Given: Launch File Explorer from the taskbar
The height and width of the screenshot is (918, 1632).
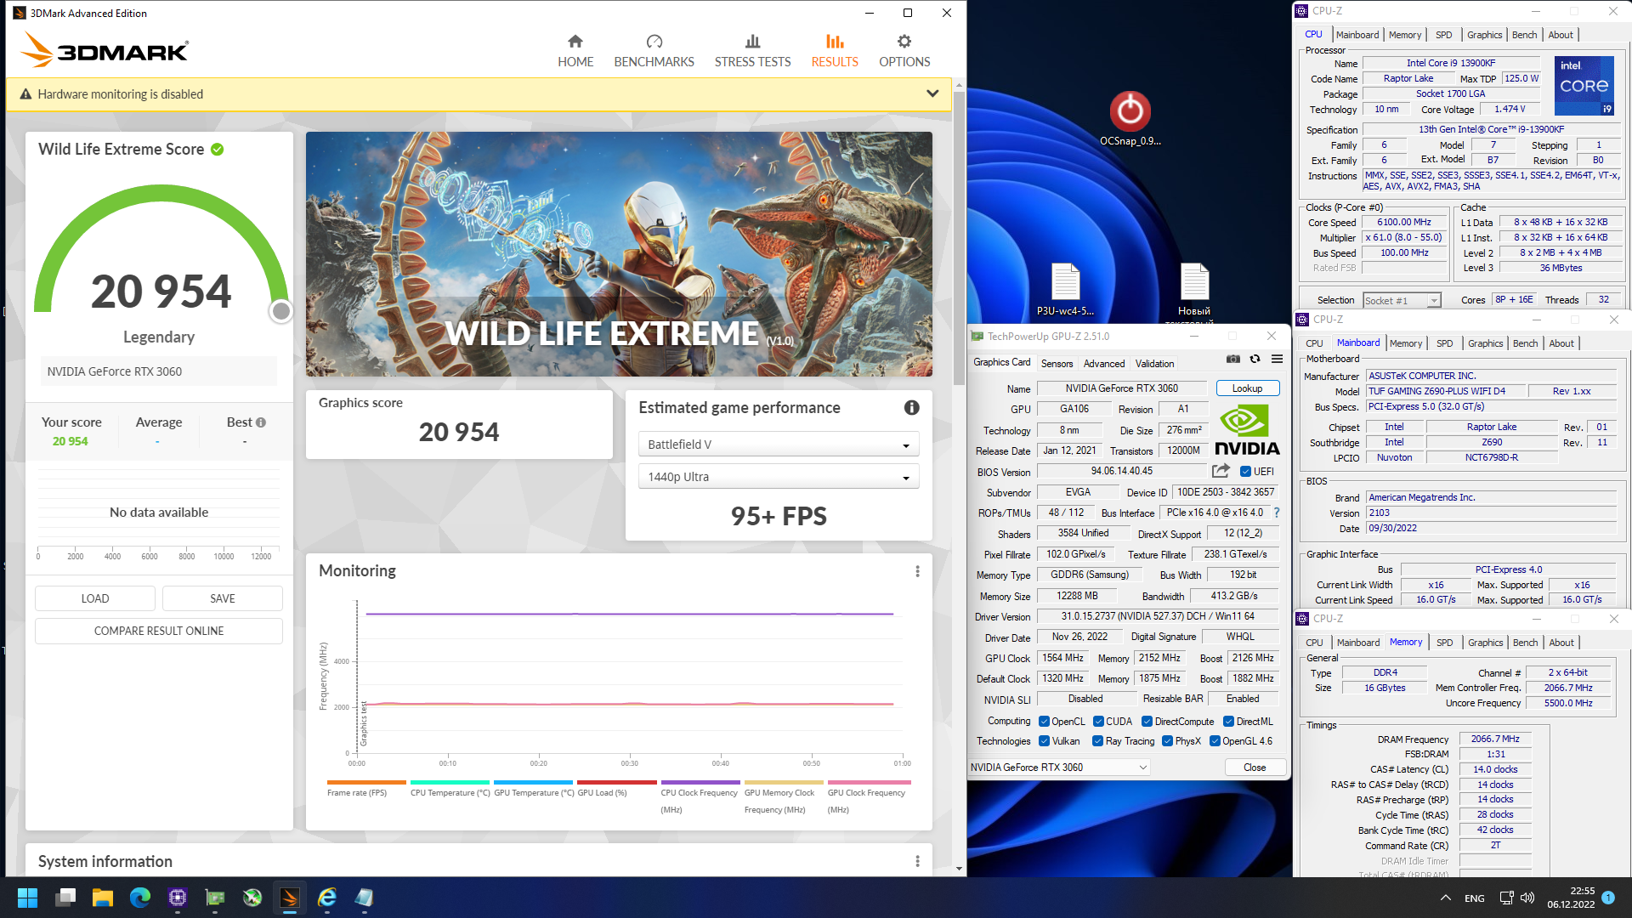Looking at the screenshot, I should pos(103,898).
